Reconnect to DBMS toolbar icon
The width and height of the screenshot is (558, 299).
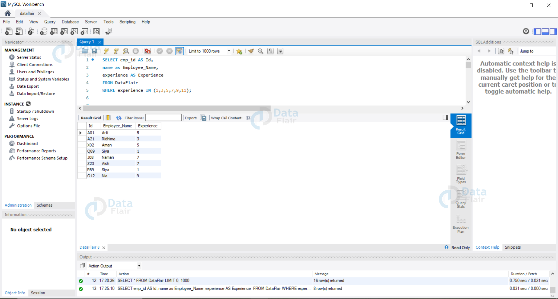click(x=109, y=31)
